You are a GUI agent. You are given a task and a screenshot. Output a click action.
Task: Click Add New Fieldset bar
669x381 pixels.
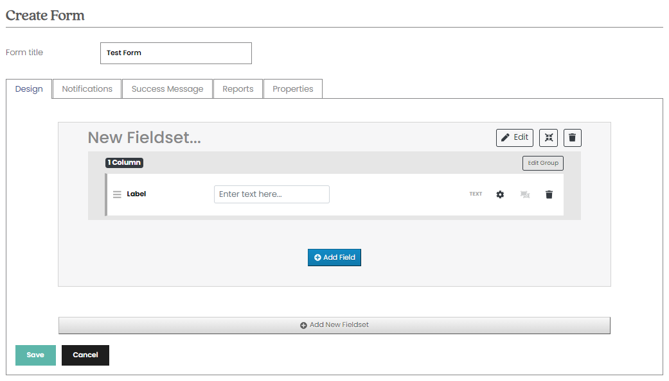click(x=334, y=325)
